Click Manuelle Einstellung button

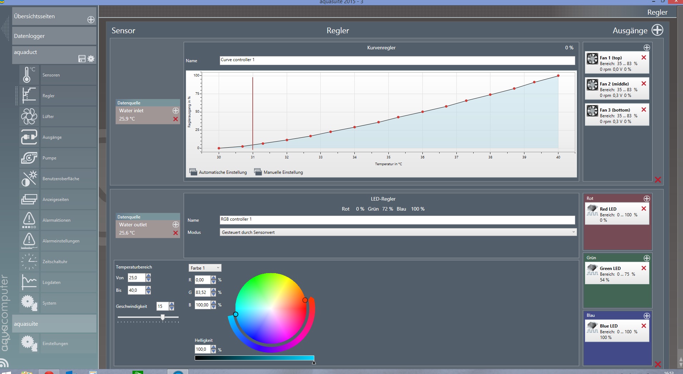279,172
